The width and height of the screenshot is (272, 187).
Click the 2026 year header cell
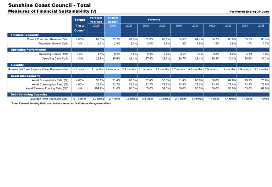pos(113,26)
